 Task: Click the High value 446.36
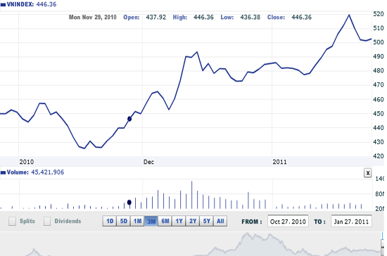click(203, 18)
